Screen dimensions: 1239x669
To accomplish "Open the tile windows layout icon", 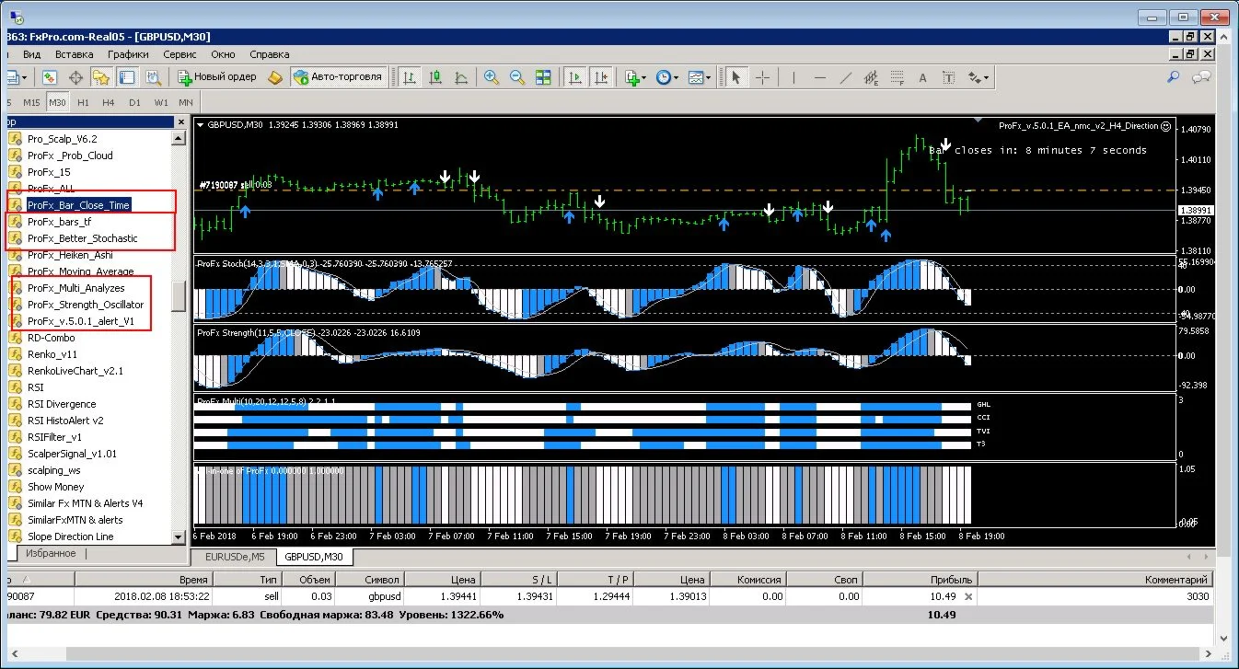I will point(543,77).
